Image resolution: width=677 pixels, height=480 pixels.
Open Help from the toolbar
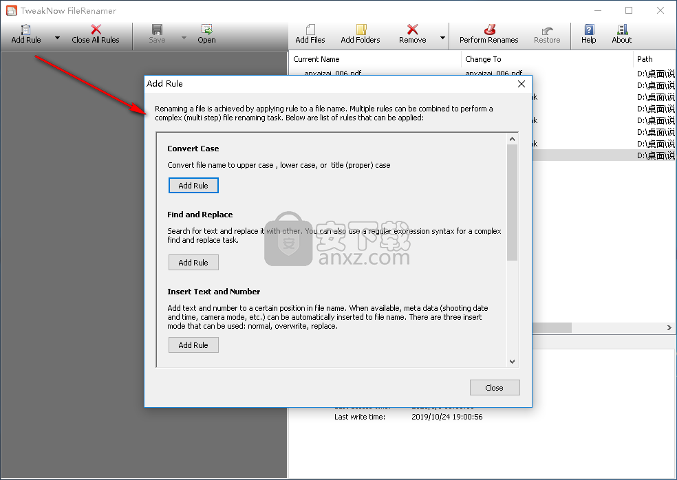(x=588, y=34)
